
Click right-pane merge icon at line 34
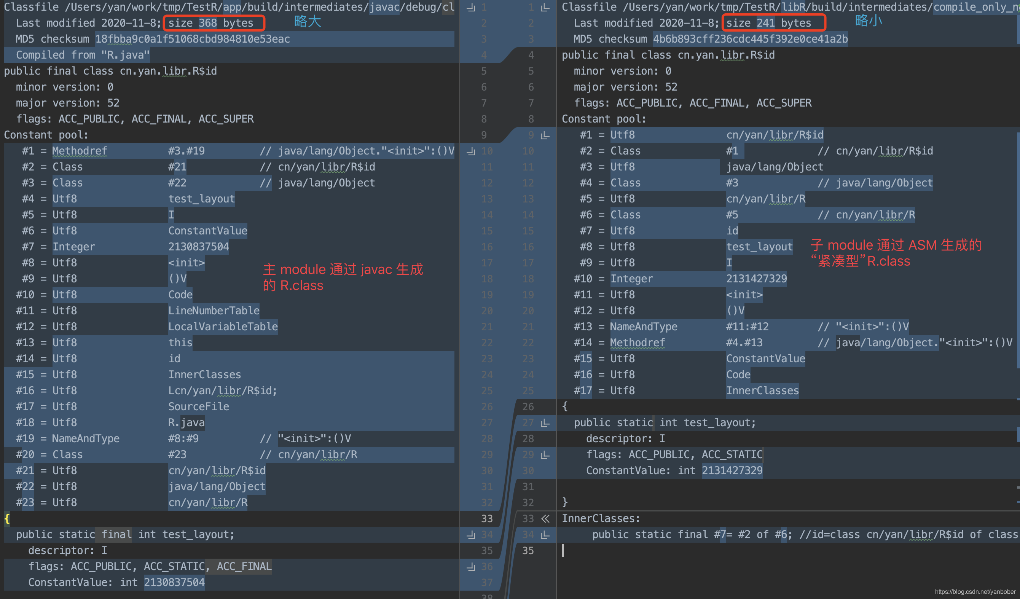coord(546,535)
